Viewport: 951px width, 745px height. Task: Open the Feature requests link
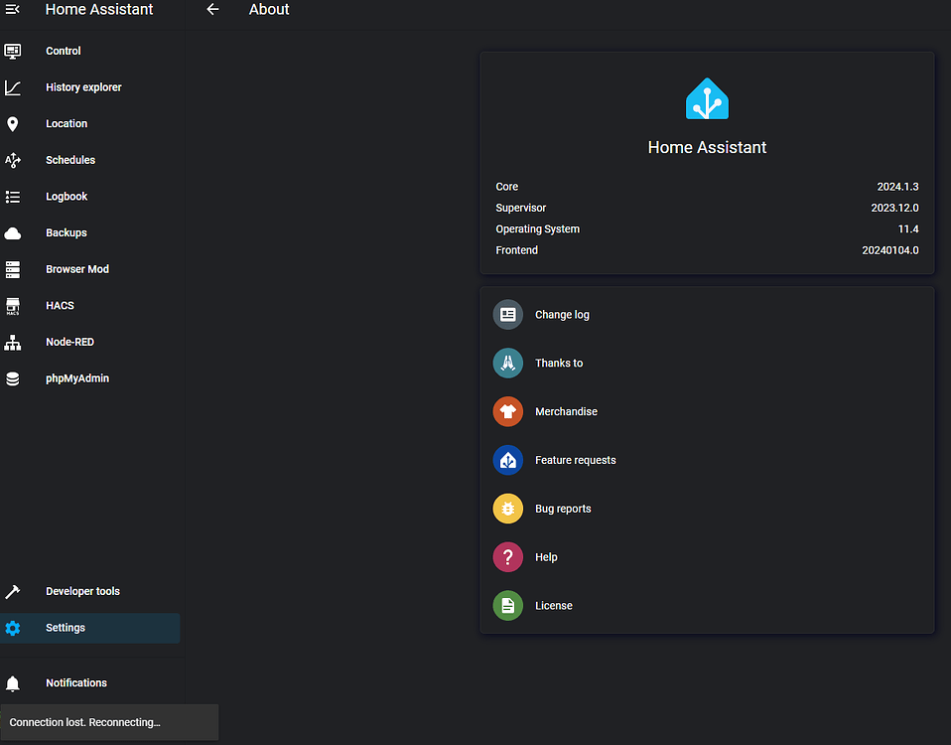[707, 460]
